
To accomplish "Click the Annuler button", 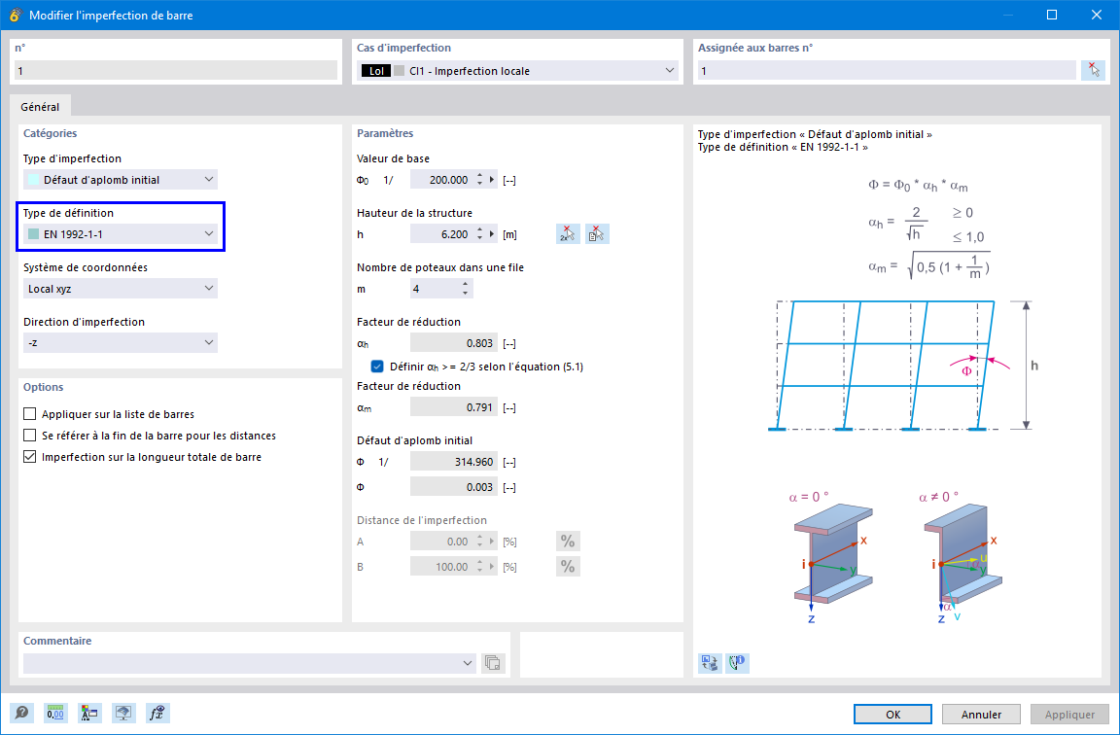I will tap(981, 715).
